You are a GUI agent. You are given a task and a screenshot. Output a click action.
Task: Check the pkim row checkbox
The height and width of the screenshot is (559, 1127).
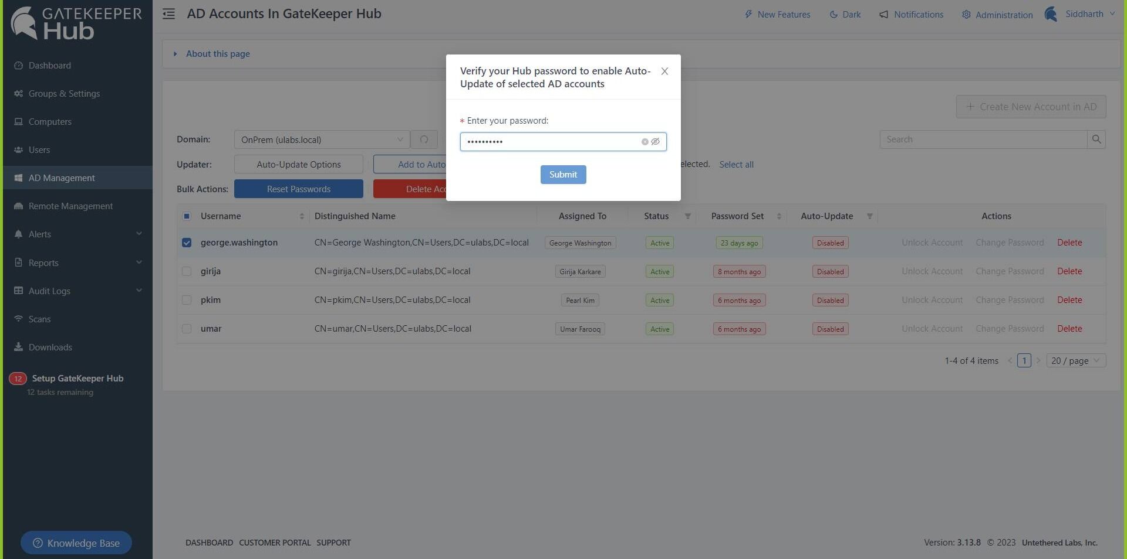click(187, 300)
